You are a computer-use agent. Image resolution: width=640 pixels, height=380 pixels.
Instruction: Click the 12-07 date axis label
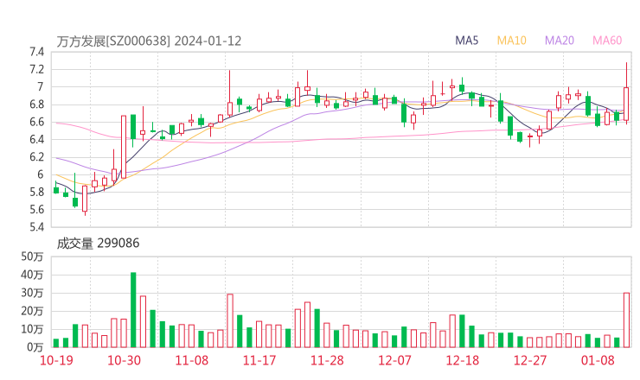394,360
